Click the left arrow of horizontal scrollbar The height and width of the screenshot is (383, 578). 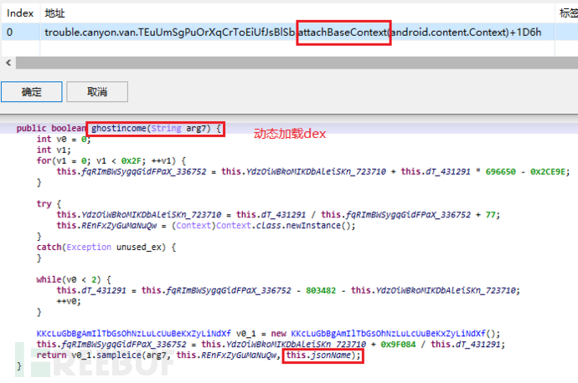click(8, 63)
